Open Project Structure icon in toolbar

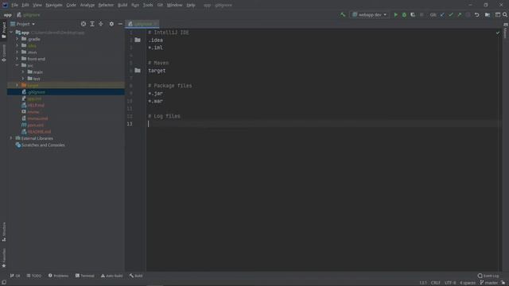coord(488,14)
